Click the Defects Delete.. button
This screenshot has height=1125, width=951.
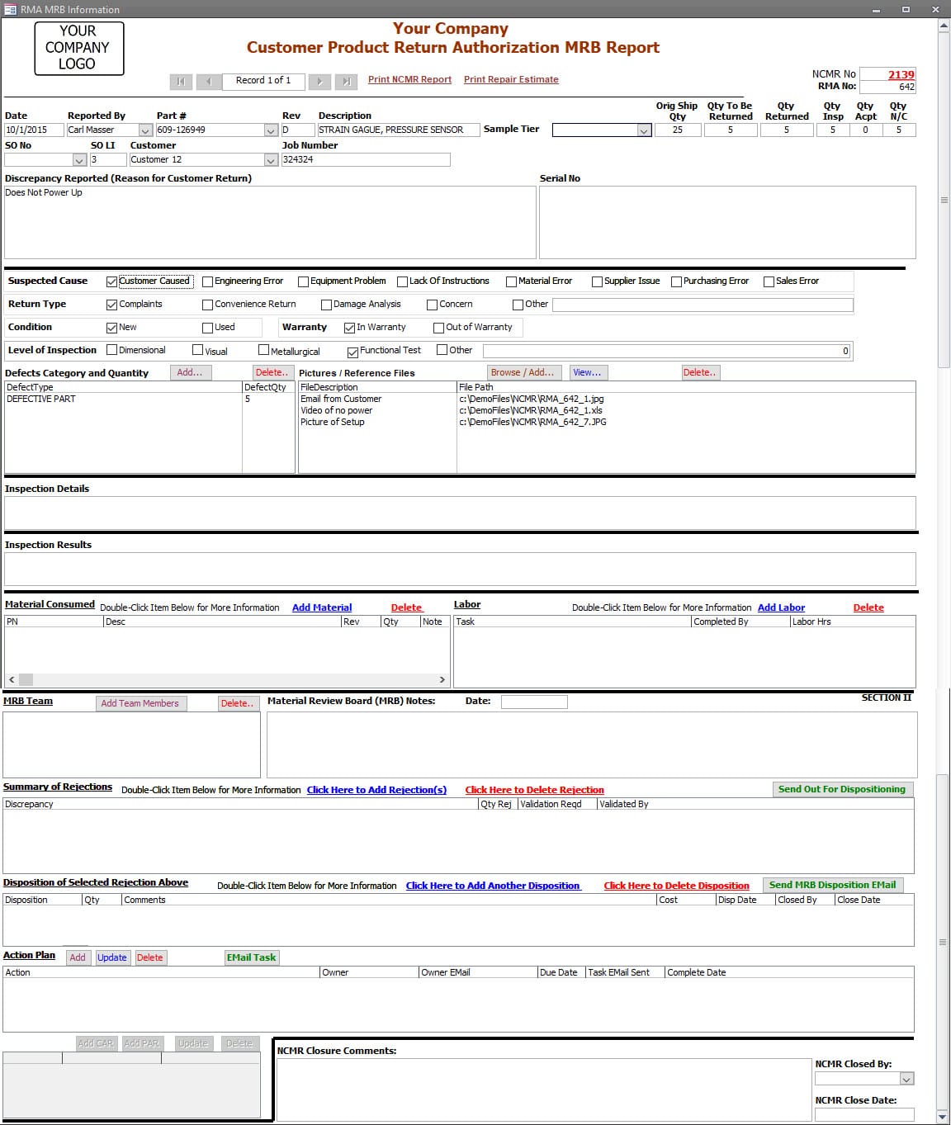[272, 372]
